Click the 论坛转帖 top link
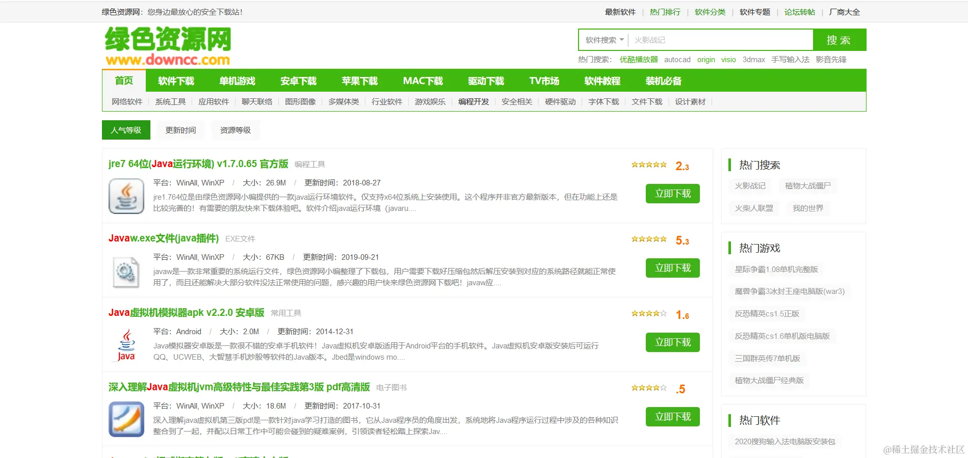 (x=800, y=12)
